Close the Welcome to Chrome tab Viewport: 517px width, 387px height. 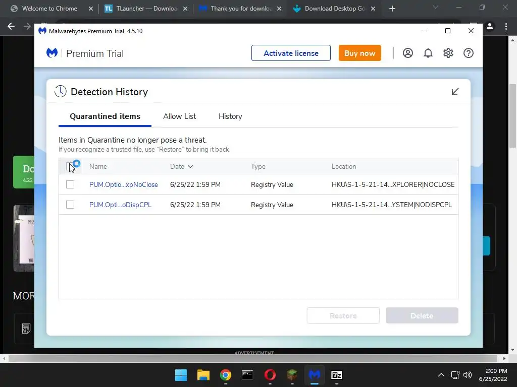91,9
